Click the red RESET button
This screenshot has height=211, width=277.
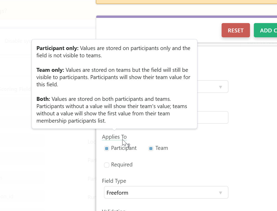236,30
